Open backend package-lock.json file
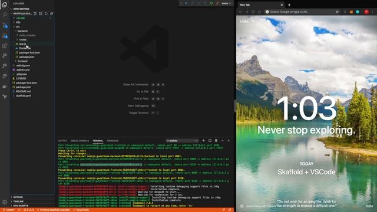Screen dimensions: 377x212 29,52
